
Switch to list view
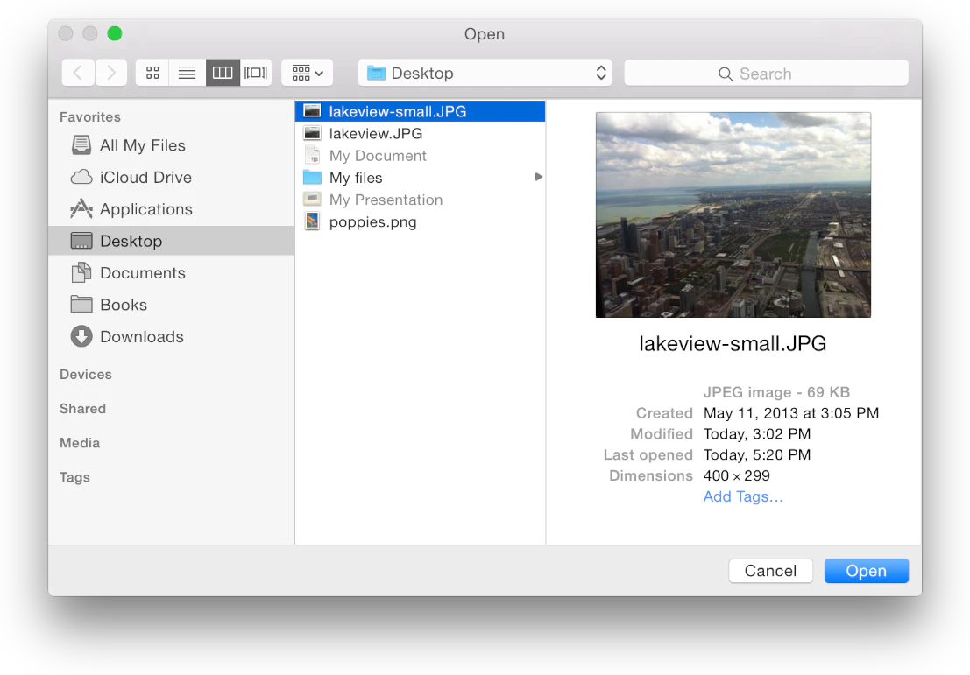[x=187, y=73]
